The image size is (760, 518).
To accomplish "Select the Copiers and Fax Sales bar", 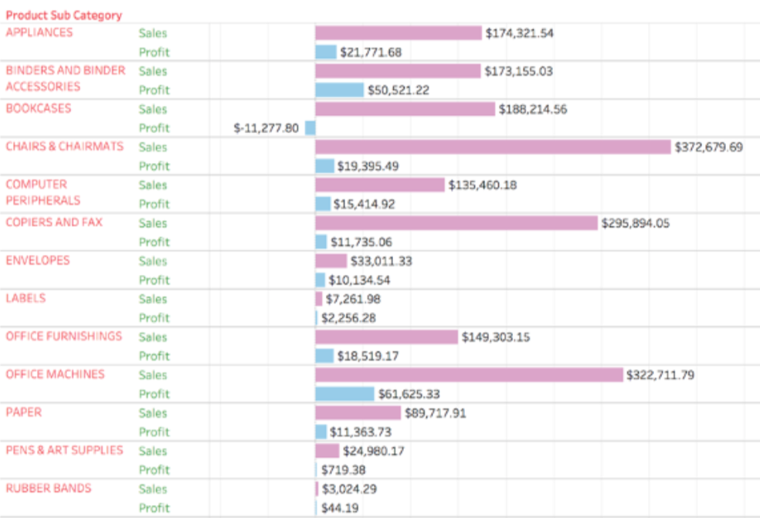I will coord(456,223).
